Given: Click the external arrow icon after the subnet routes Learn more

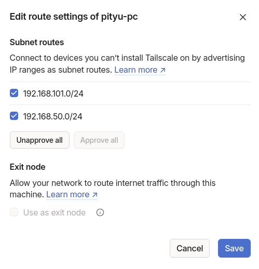Looking at the screenshot, I should (x=162, y=70).
